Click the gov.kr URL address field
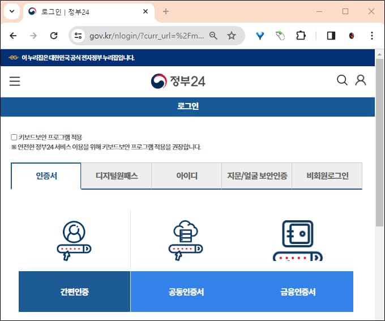The width and height of the screenshot is (385, 321). pos(146,36)
